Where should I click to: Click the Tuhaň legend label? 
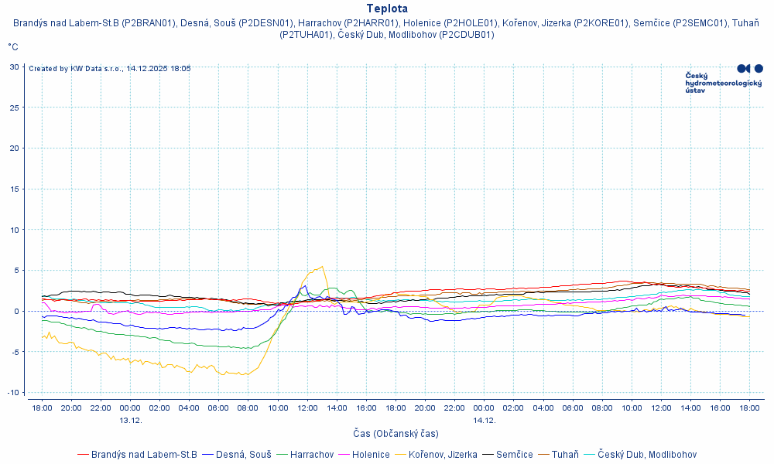[x=565, y=455]
